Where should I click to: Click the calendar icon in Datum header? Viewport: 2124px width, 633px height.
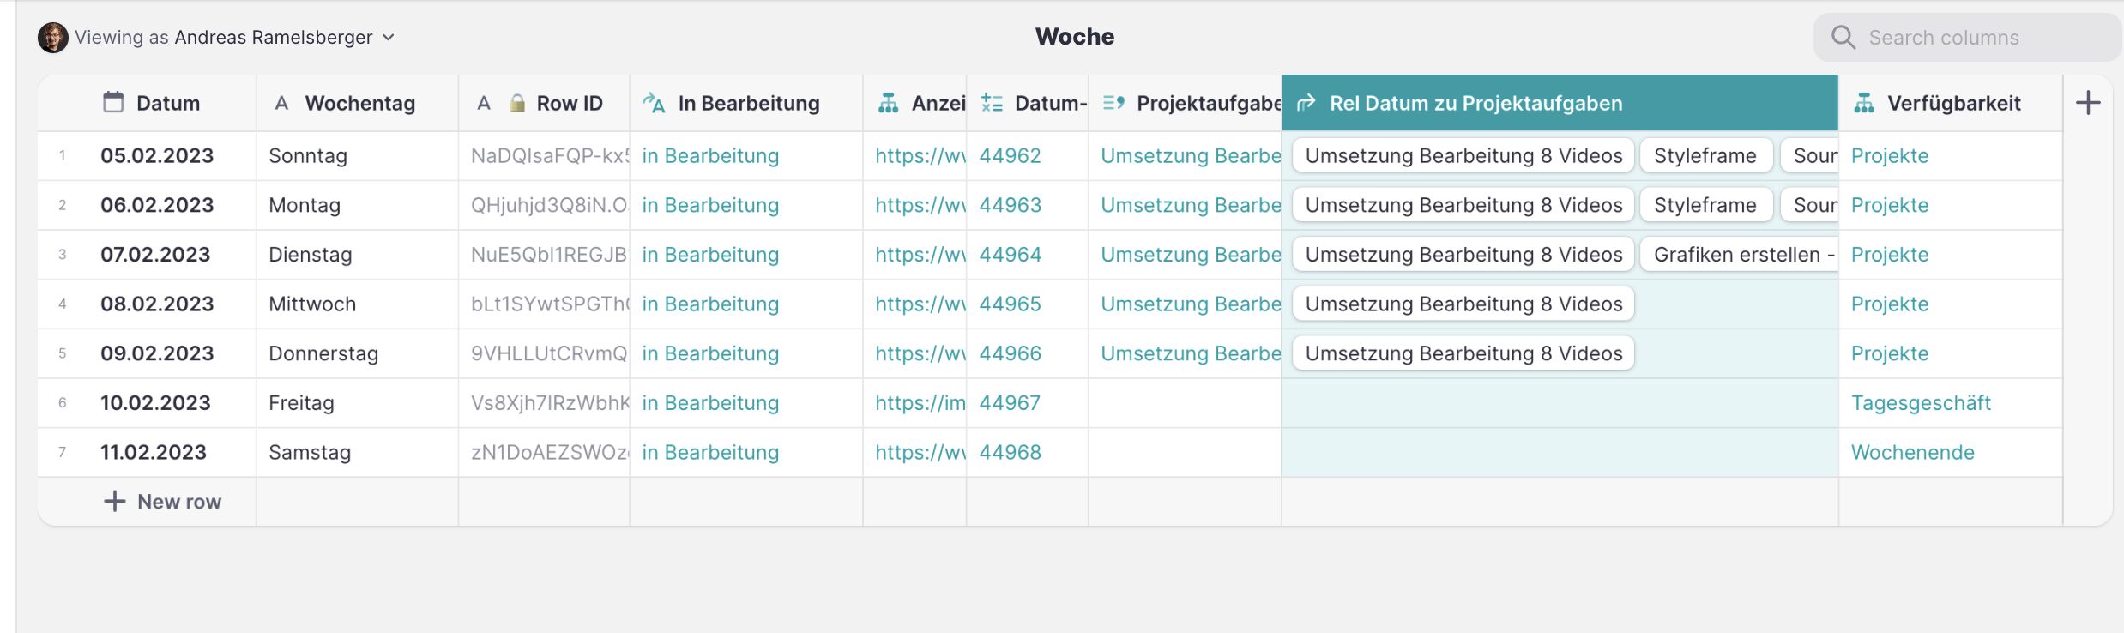pos(113,103)
